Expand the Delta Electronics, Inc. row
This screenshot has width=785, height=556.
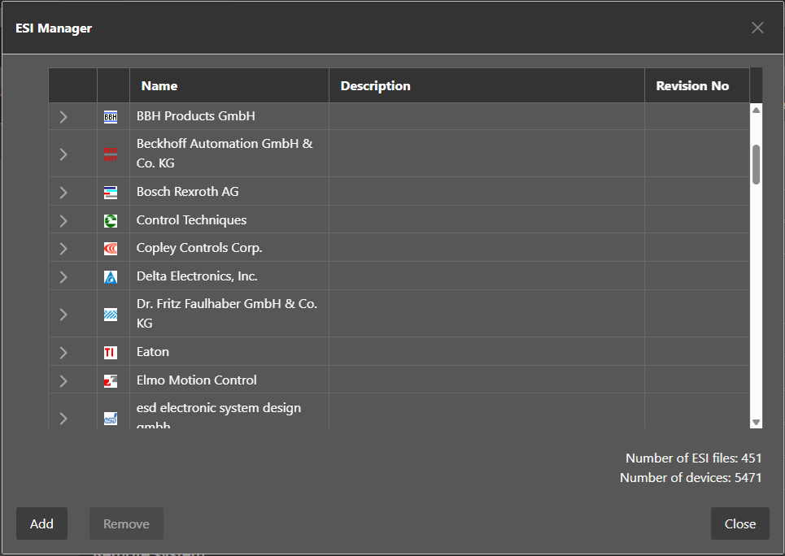click(63, 276)
